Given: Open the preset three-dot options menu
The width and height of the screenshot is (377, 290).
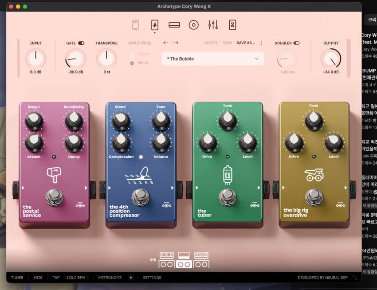Looking at the screenshot, I should pos(261,43).
